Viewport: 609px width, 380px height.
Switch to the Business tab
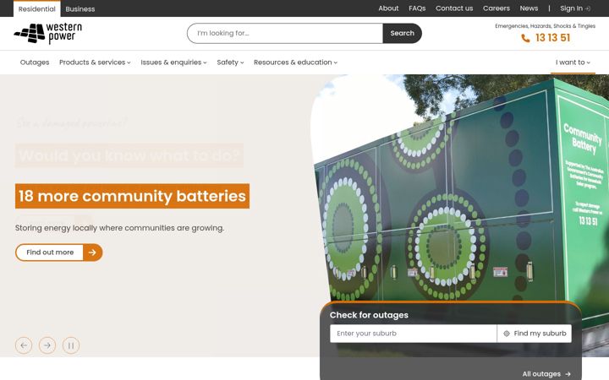pyautogui.click(x=80, y=9)
